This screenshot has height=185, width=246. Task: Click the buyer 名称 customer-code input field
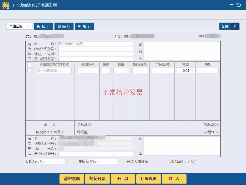click(95, 44)
